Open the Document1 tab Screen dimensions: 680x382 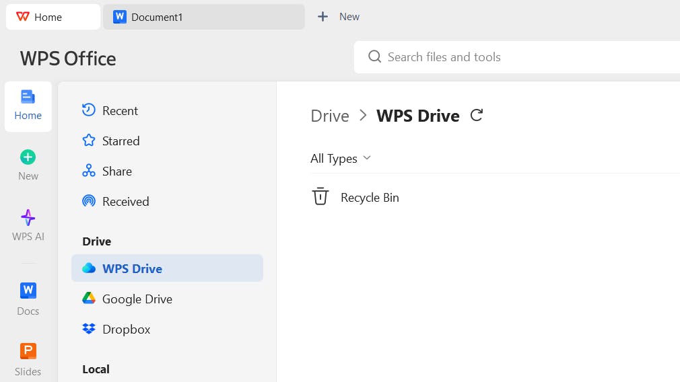[x=204, y=17]
